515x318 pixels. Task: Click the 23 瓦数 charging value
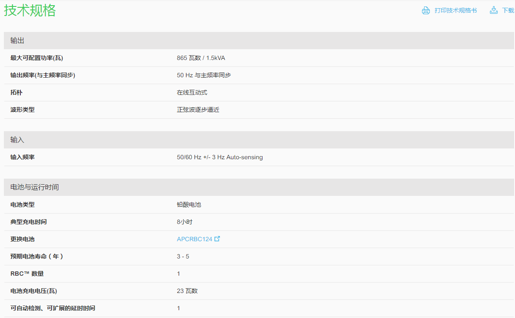187,291
